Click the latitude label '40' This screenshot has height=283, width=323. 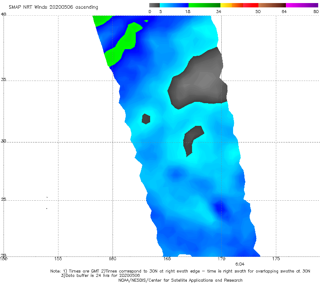[x=3, y=14]
